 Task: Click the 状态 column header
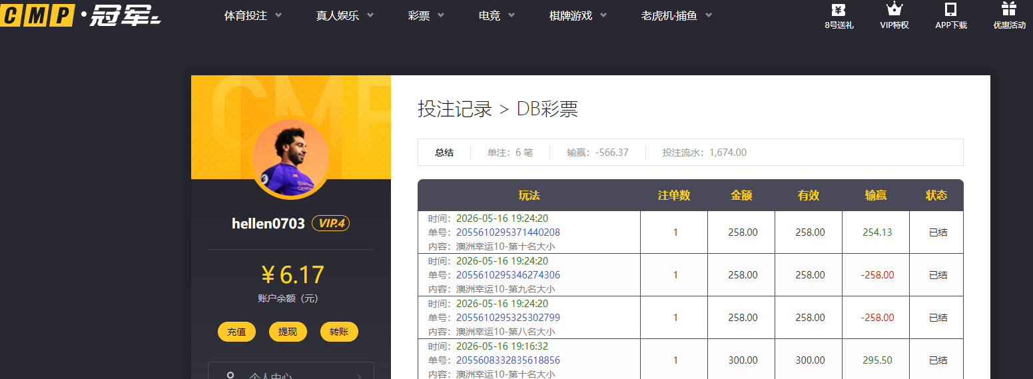click(x=936, y=195)
